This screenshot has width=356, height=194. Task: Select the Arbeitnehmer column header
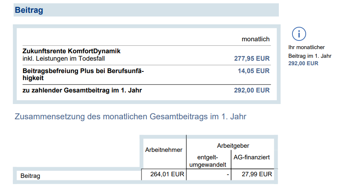coord(164,150)
